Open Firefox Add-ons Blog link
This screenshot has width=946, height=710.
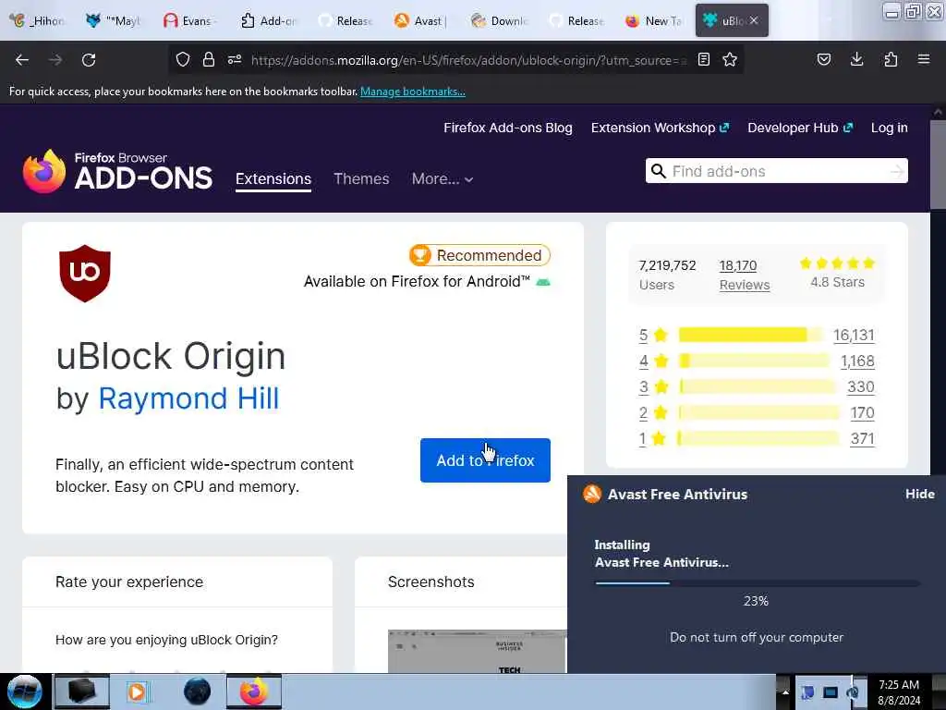coord(508,128)
